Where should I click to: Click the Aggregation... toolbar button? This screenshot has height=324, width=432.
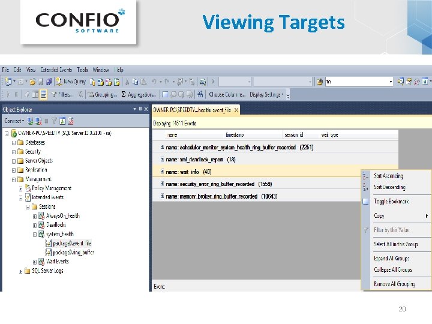click(x=139, y=95)
